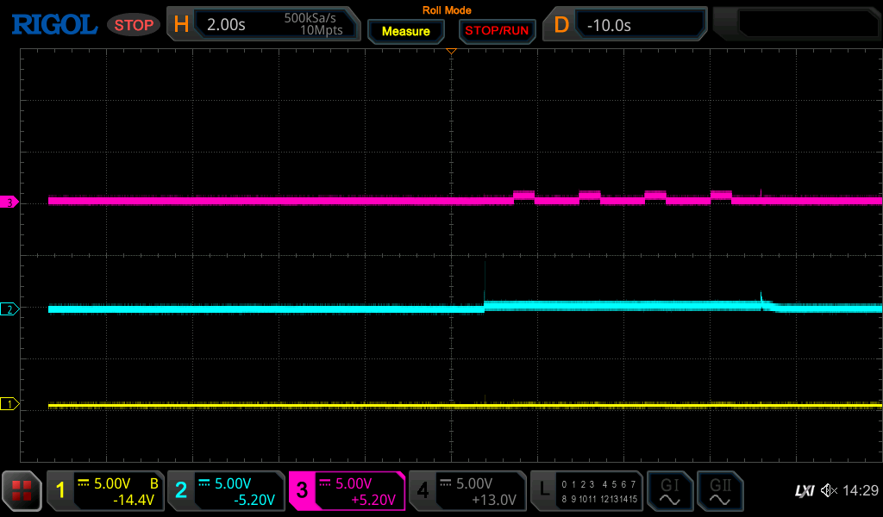
Task: Open the red grid function menu icon
Action: 22,490
